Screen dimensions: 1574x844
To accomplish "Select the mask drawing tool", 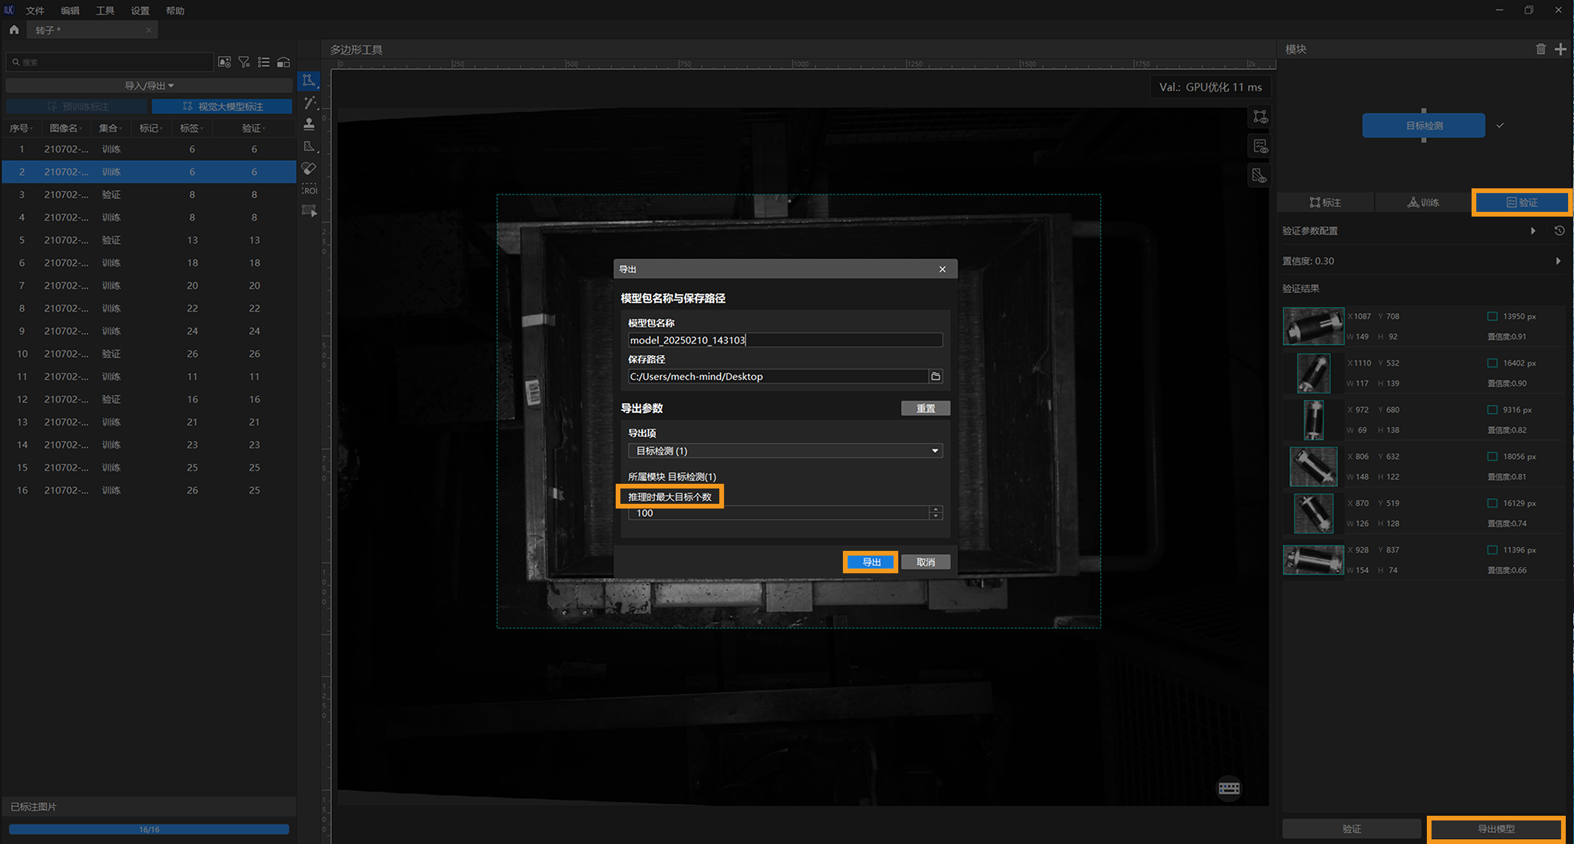I will point(309,147).
